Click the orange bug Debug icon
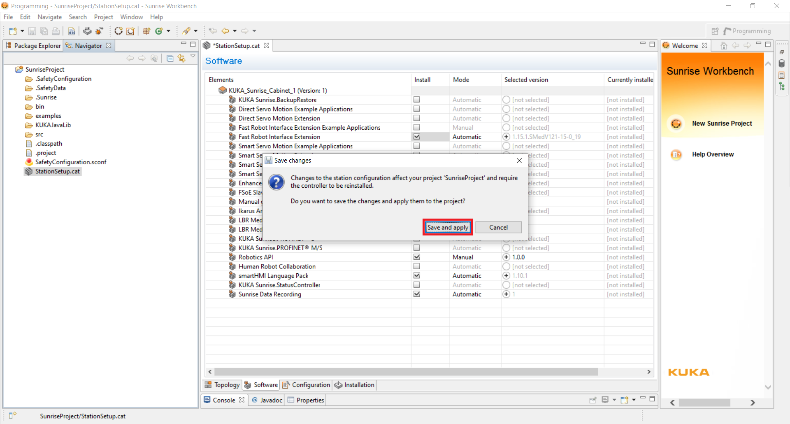This screenshot has height=424, width=790. 99,31
